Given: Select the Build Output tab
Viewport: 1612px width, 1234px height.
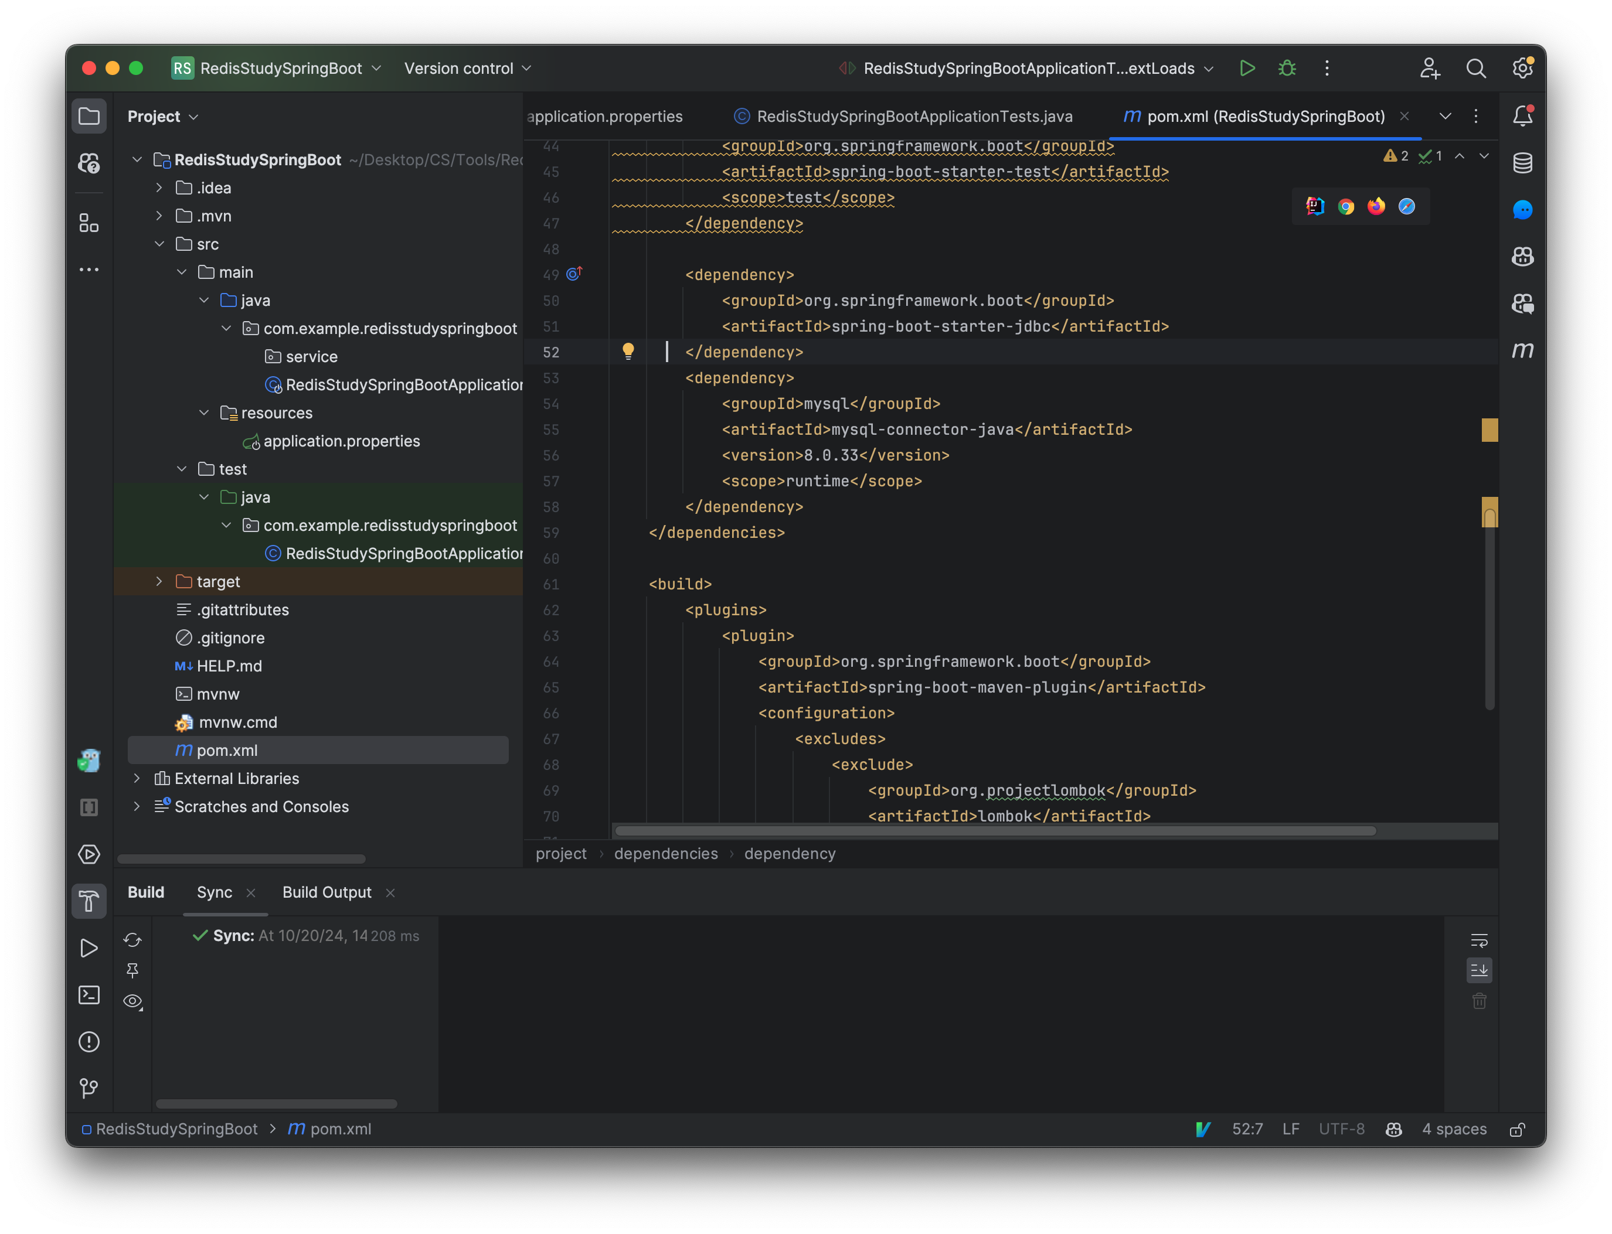Looking at the screenshot, I should point(327,892).
